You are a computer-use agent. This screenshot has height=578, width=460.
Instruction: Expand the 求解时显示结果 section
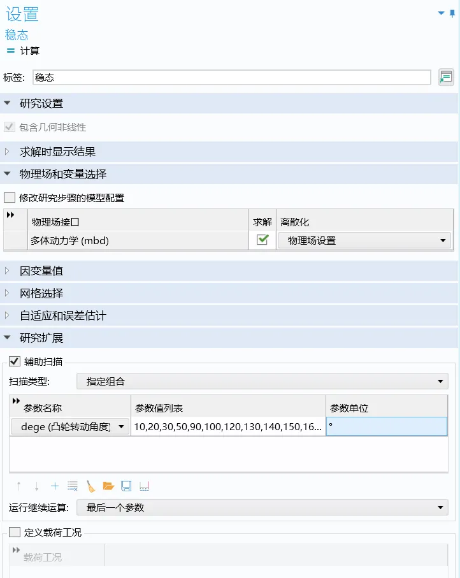7,152
